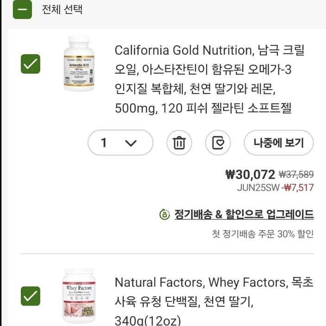326x326 pixels.
Task: Click the crossed-out ₩37,589 original price
Action: pyautogui.click(x=296, y=175)
